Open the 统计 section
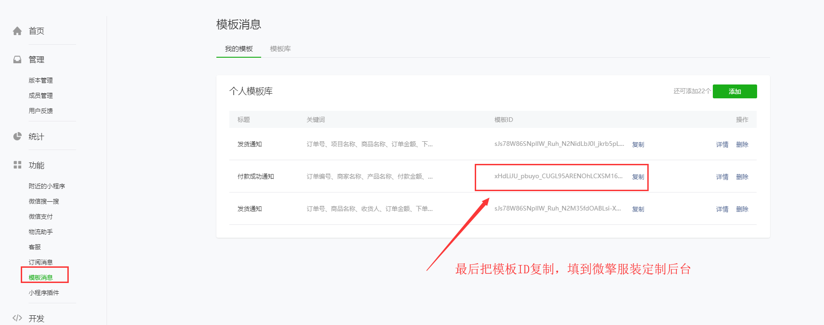 point(36,137)
